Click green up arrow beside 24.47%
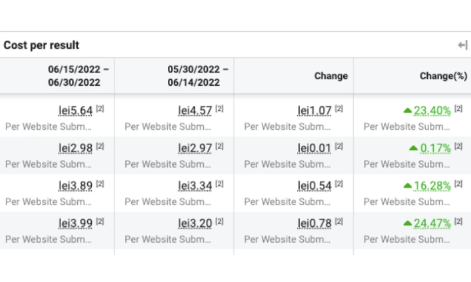This screenshot has width=471, height=282. [407, 223]
